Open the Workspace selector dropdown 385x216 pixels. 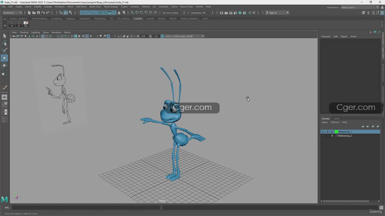coord(360,7)
